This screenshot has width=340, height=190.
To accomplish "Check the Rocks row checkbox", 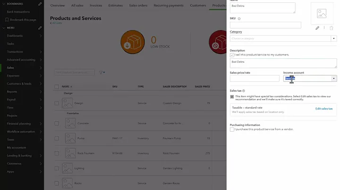I will pyautogui.click(x=57, y=183).
